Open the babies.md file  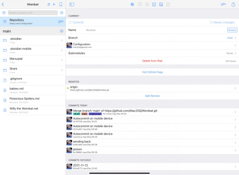coord(33,90)
